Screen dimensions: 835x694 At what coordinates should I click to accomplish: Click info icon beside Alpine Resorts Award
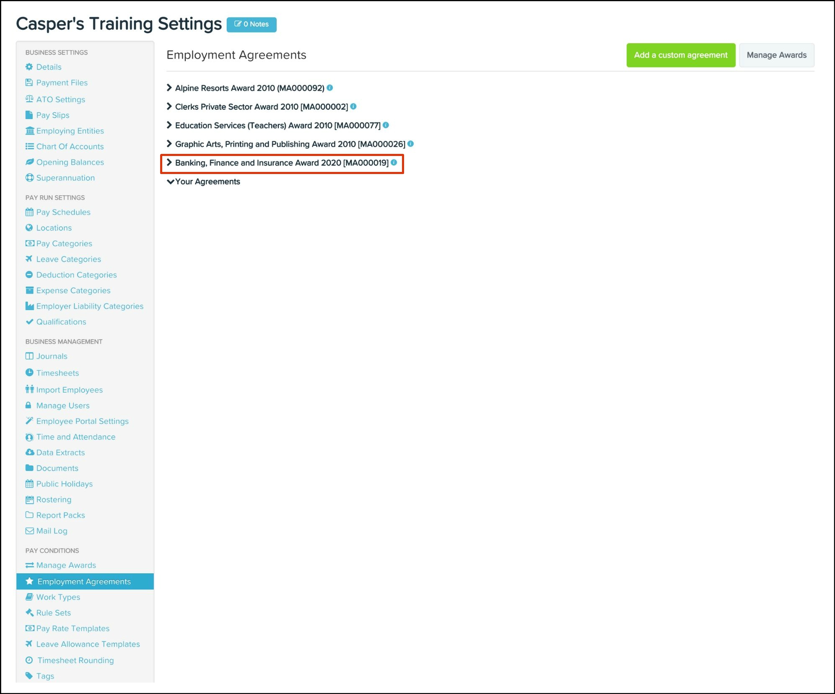click(x=330, y=88)
